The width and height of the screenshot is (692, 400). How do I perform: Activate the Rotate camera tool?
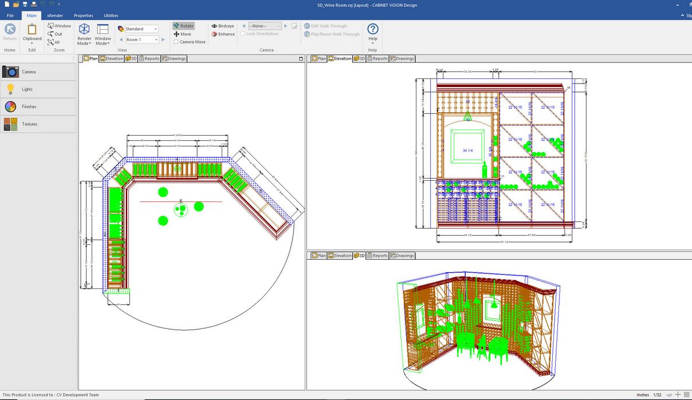point(183,26)
